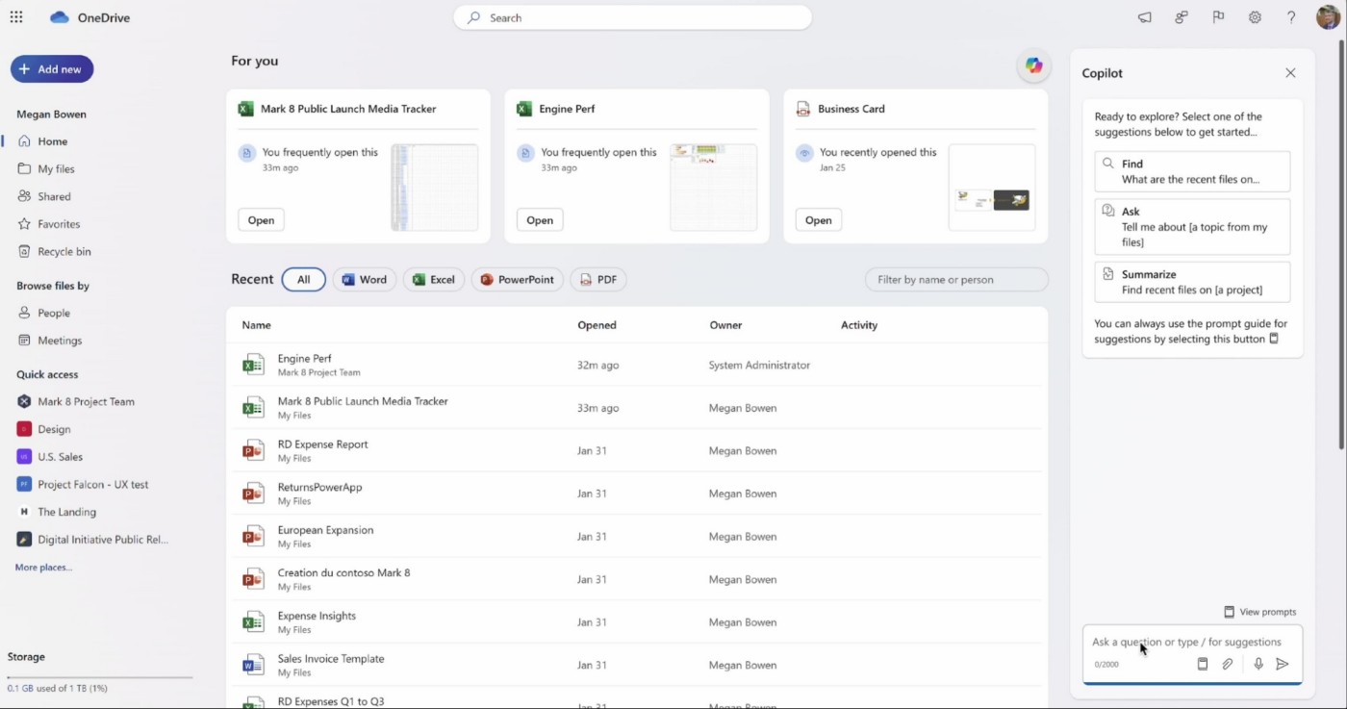Close the Copilot panel
The height and width of the screenshot is (709, 1347).
point(1290,73)
